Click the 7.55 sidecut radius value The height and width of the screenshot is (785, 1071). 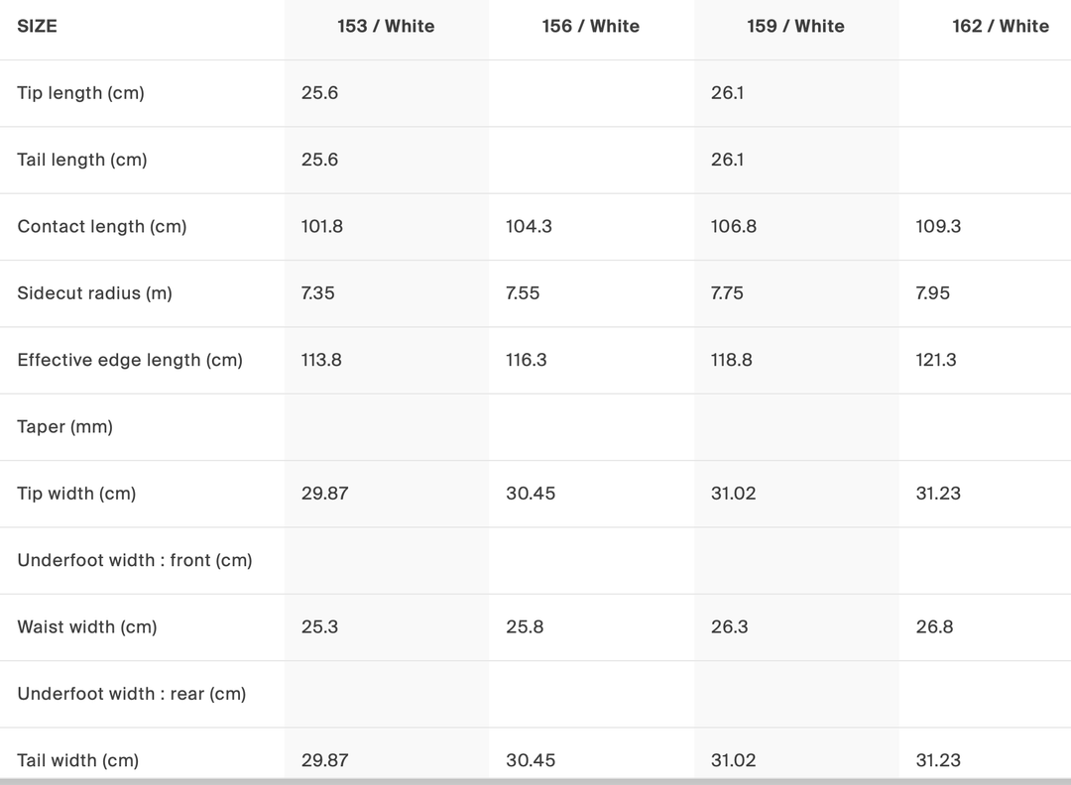[x=523, y=293]
